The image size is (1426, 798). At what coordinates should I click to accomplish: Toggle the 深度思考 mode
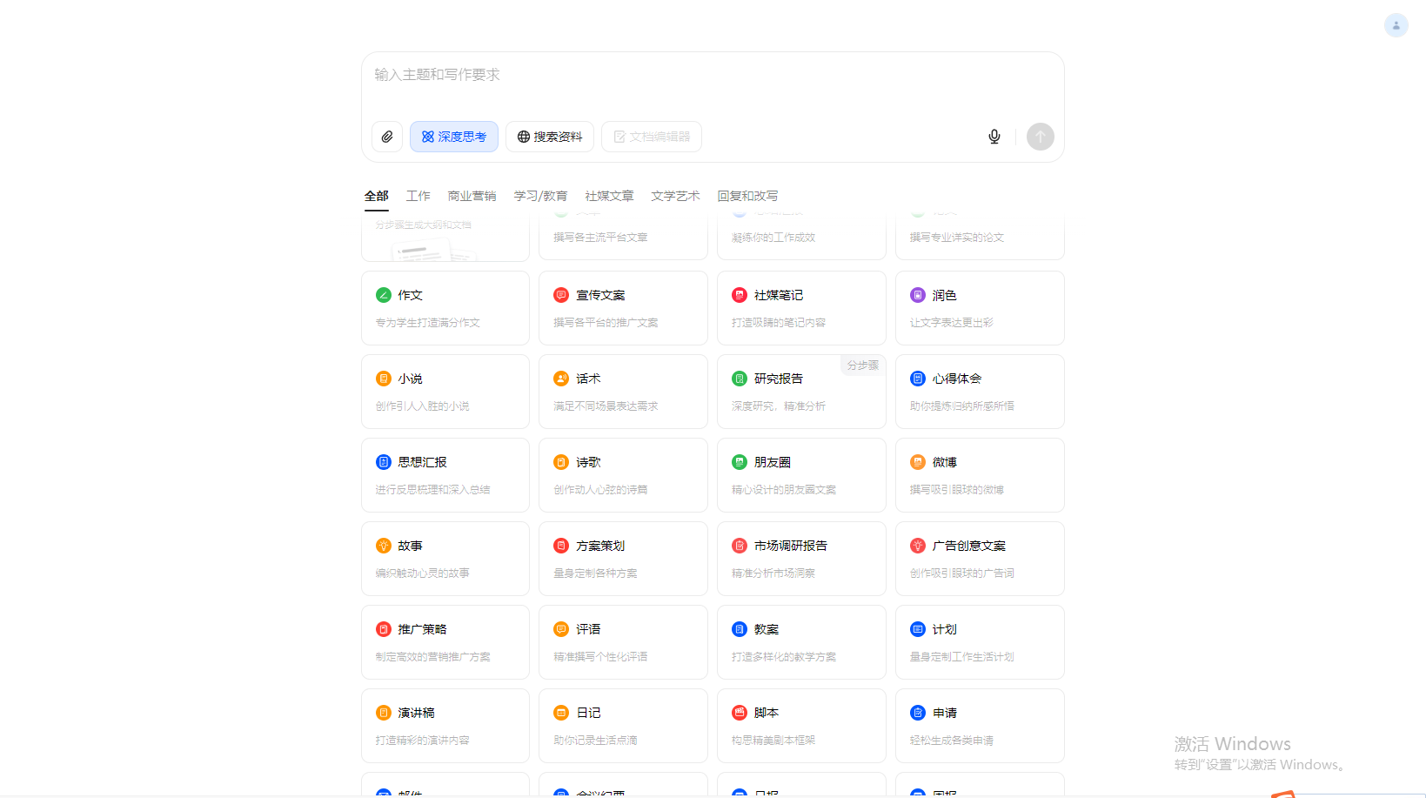click(454, 137)
